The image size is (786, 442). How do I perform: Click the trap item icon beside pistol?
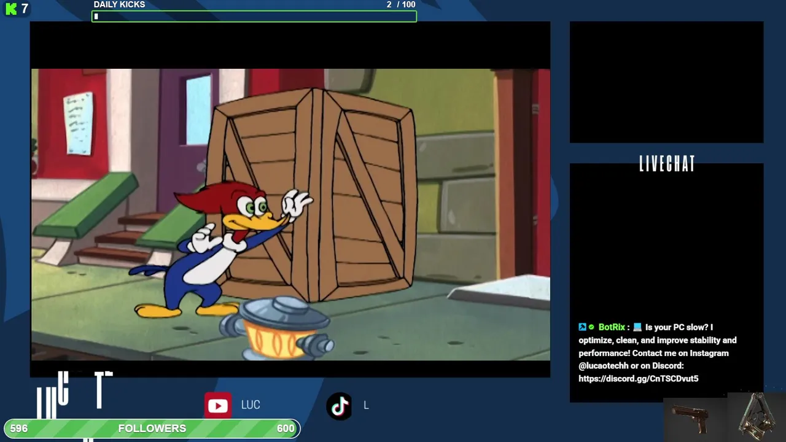(x=758, y=416)
